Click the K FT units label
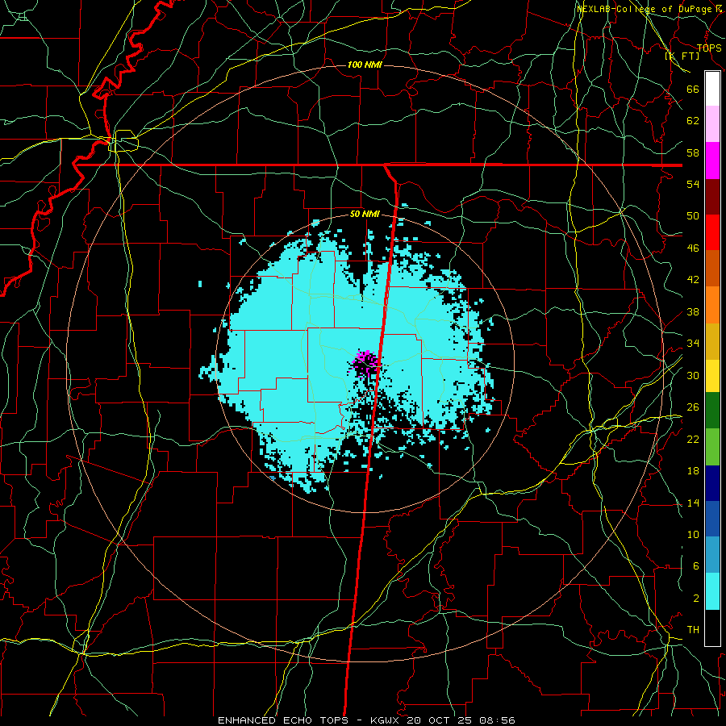This screenshot has width=726, height=726. [682, 56]
